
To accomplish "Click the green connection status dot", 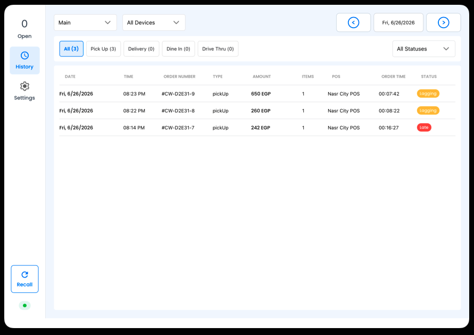I will click(x=25, y=306).
